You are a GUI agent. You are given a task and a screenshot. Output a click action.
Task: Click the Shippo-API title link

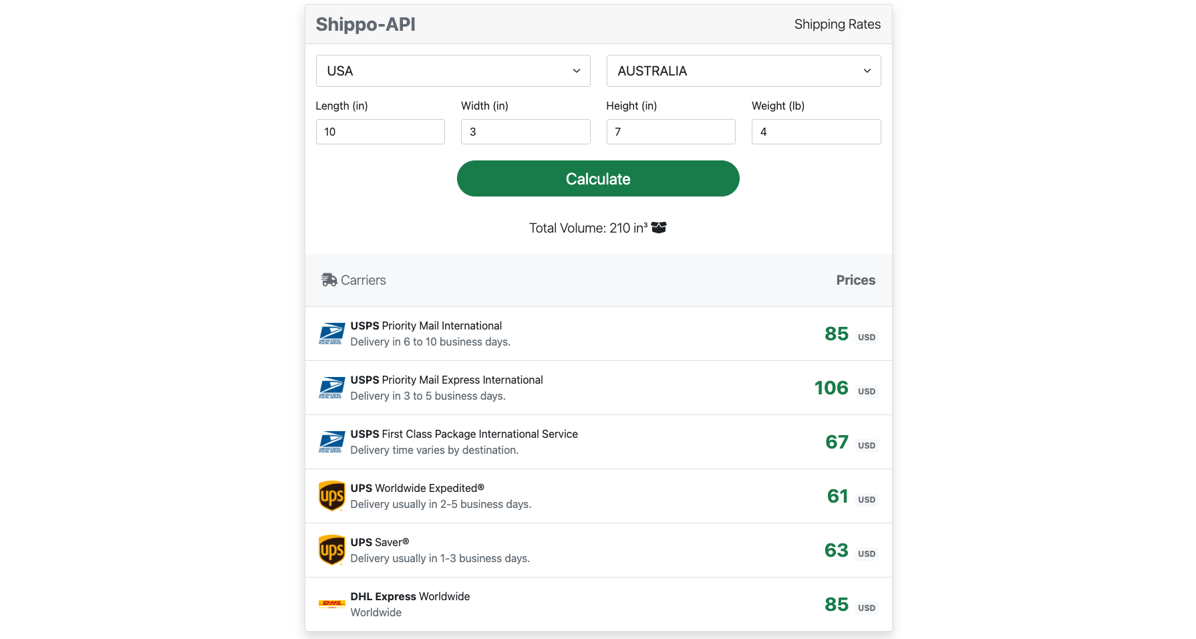tap(365, 25)
